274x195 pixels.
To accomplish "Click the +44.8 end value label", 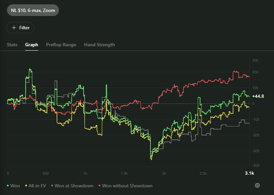I will tap(258, 96).
